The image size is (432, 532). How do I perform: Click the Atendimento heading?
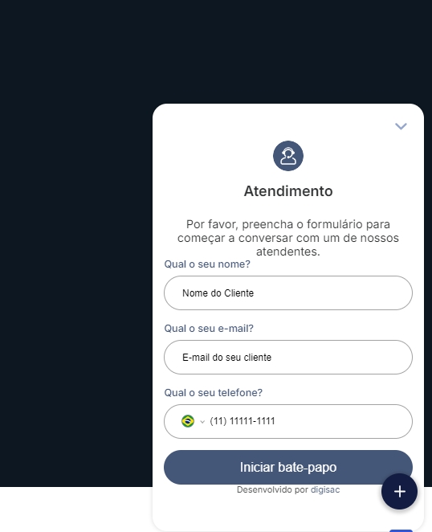pos(288,191)
